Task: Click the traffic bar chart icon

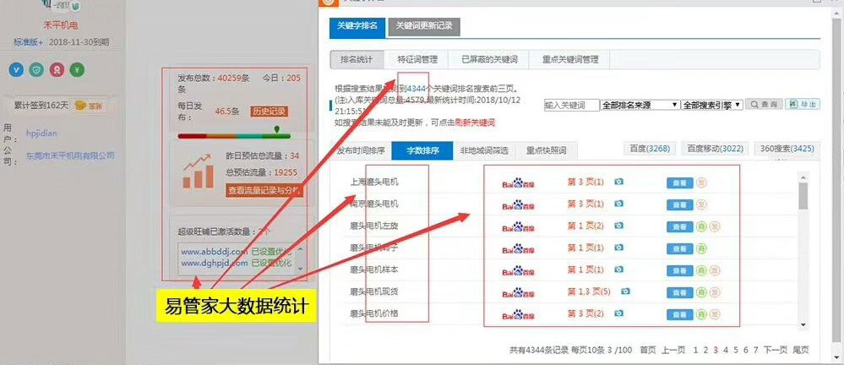Action: pyautogui.click(x=199, y=172)
